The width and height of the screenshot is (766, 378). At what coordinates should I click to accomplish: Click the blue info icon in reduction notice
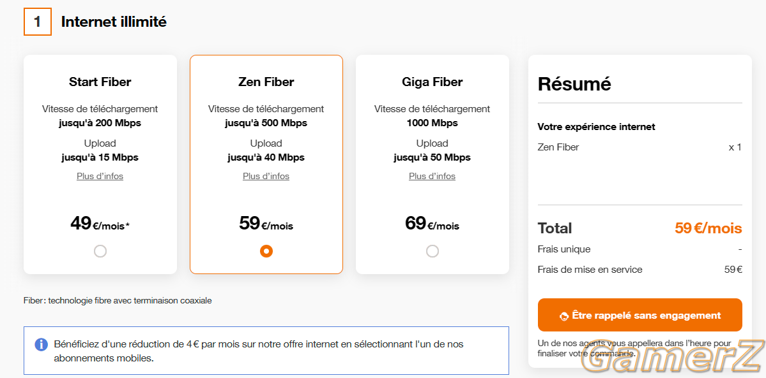(41, 344)
